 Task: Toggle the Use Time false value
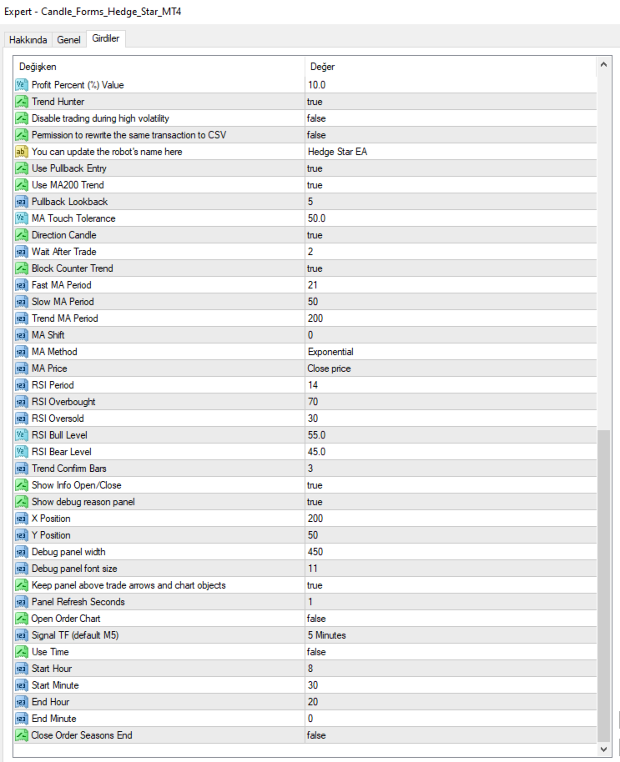tap(451, 652)
